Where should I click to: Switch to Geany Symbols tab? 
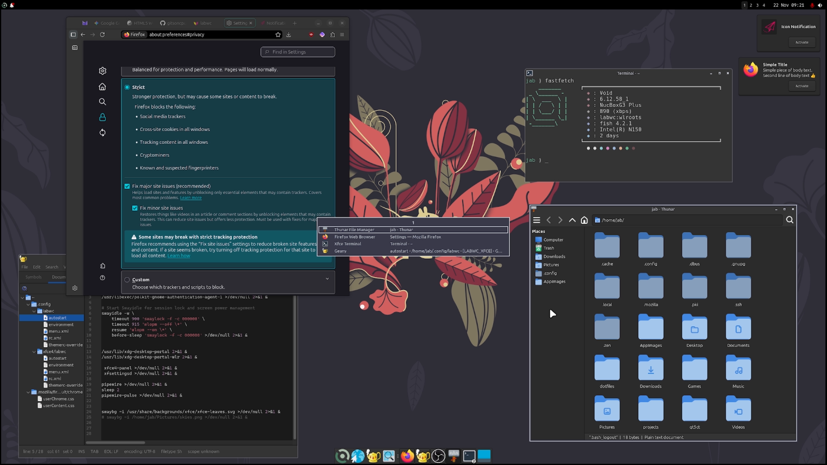[33, 277]
